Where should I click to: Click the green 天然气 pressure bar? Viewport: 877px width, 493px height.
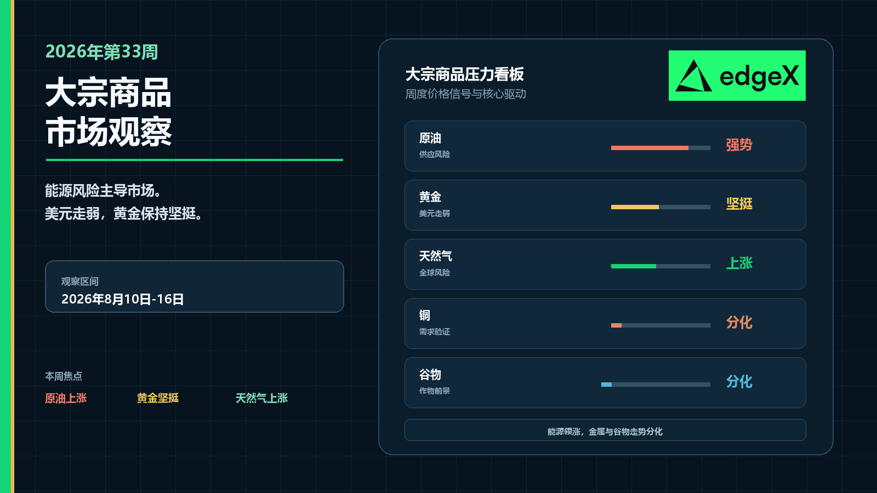click(x=660, y=266)
